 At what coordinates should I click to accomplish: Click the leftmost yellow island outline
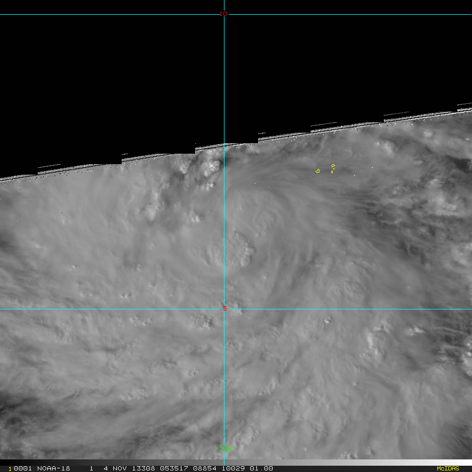317,171
